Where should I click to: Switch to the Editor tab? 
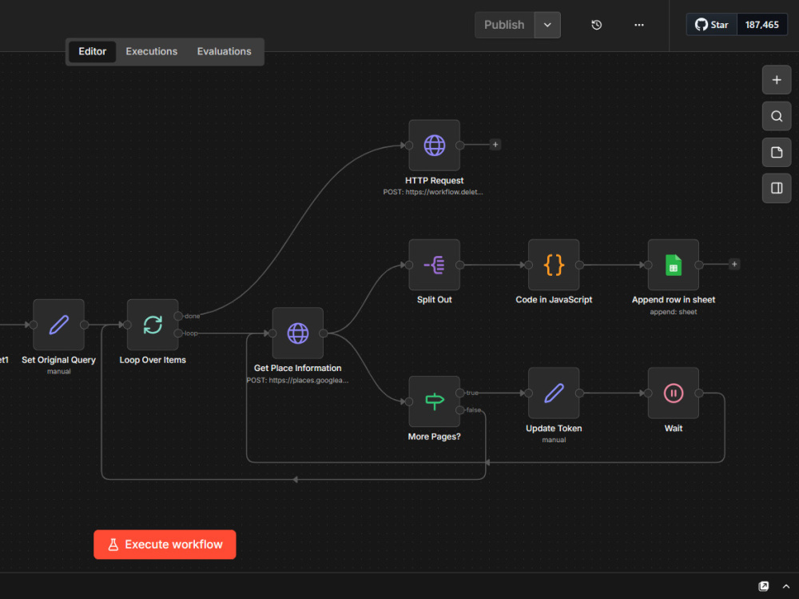[92, 51]
